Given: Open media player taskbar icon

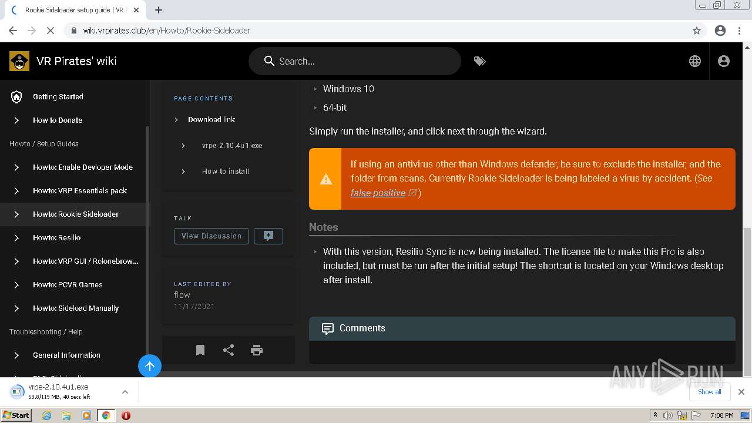Looking at the screenshot, I should click(x=86, y=415).
